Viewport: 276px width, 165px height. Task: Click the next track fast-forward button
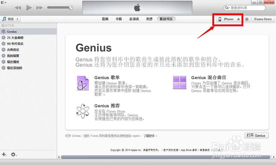(x=39, y=8)
